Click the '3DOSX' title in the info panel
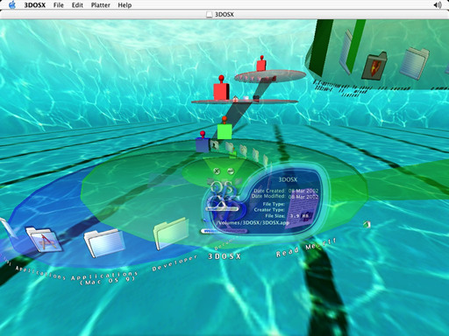449x336 pixels. point(288,179)
